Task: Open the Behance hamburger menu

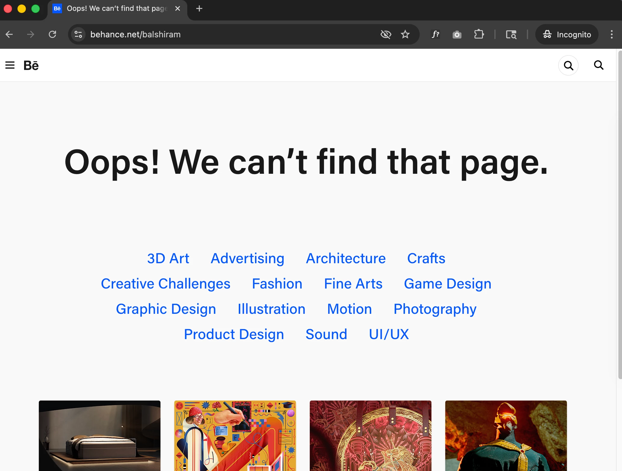Action: (10, 65)
